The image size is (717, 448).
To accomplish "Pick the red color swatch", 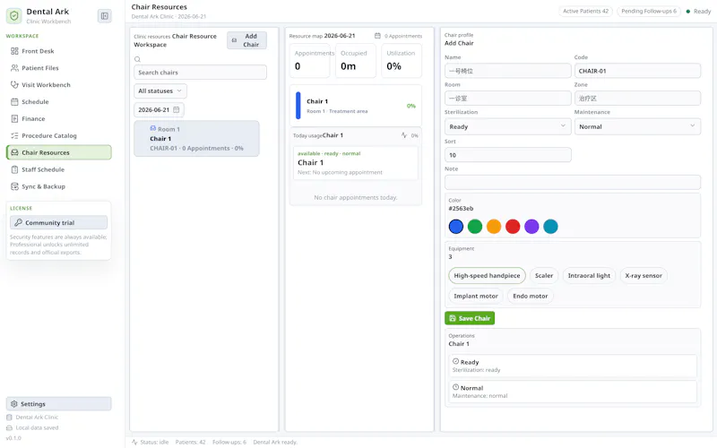I will tap(513, 227).
